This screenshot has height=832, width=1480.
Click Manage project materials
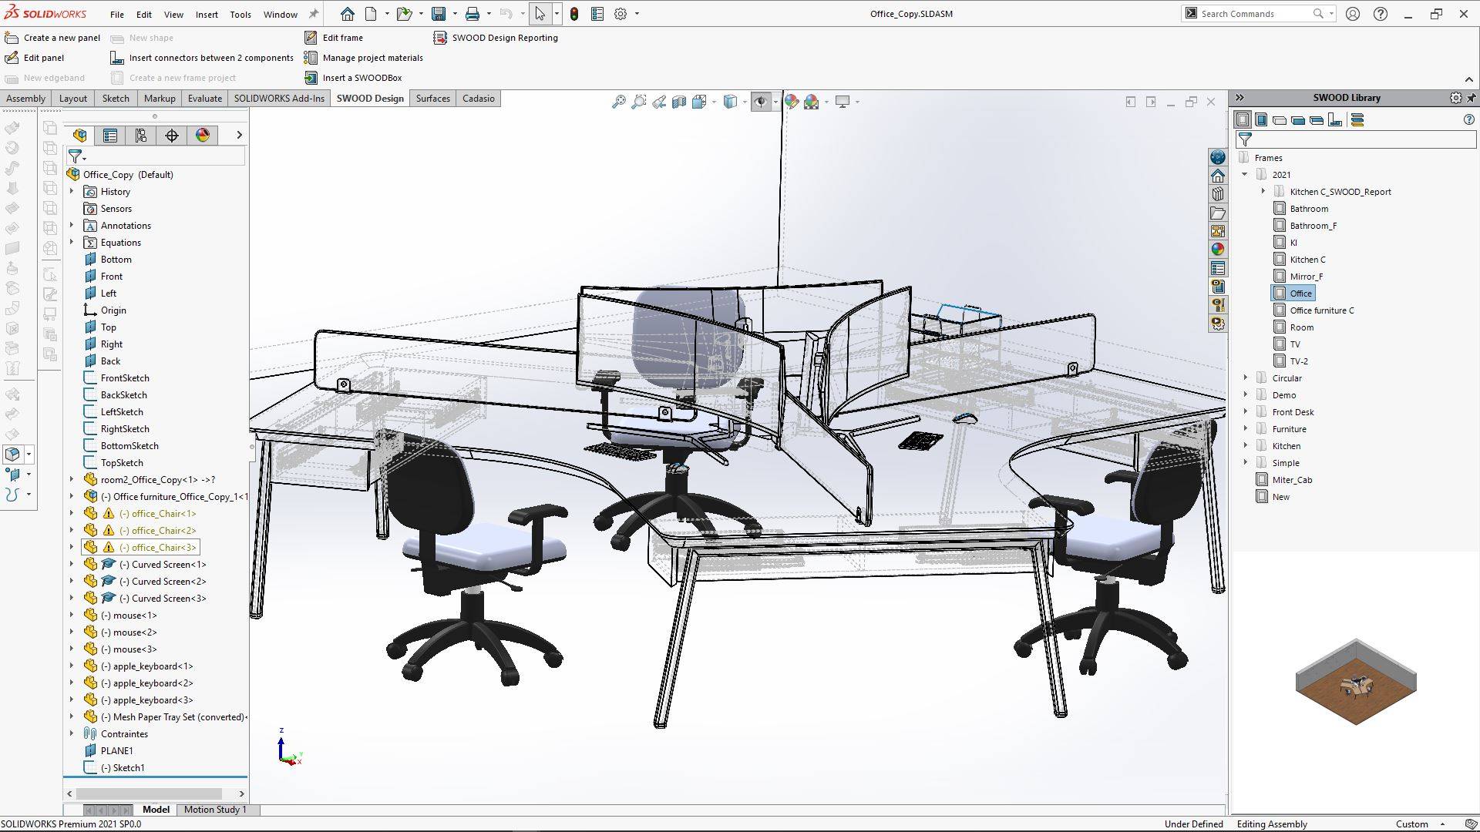click(x=364, y=58)
